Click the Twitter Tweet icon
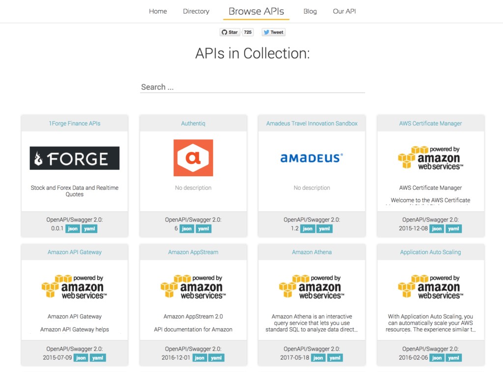The image size is (503, 372). [265, 32]
